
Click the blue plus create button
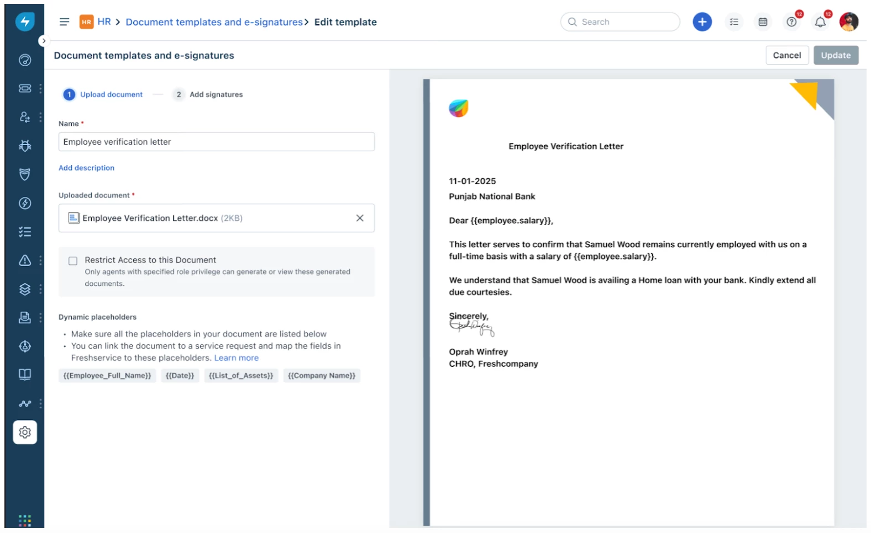tap(702, 22)
